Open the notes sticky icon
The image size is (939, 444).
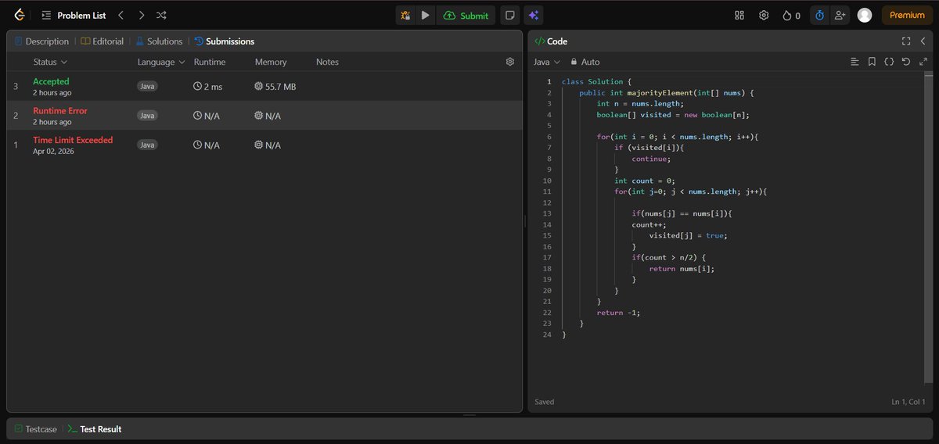[x=509, y=15]
